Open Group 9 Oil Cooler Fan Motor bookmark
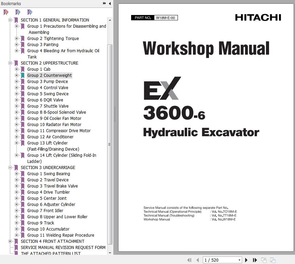Image resolution: width=295 pixels, height=264 pixels. click(54, 119)
